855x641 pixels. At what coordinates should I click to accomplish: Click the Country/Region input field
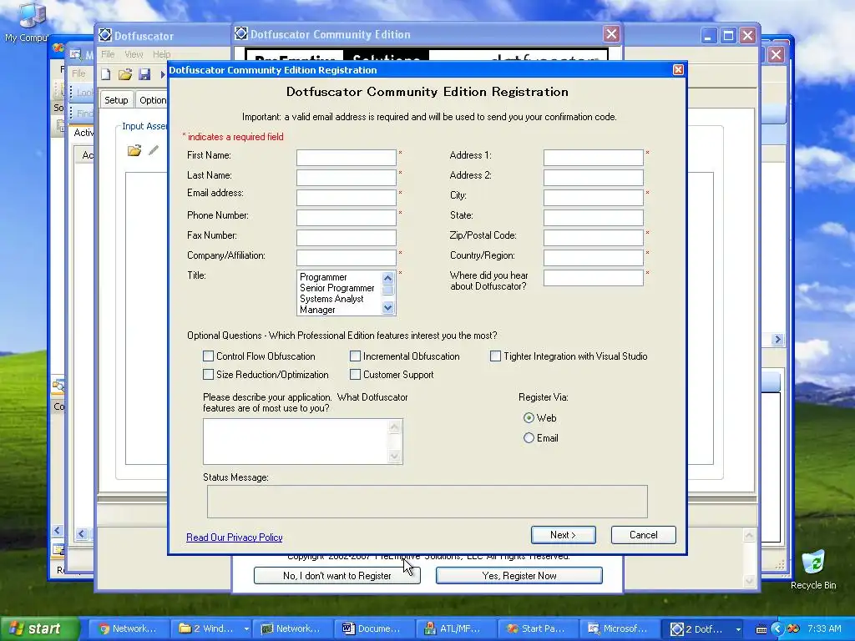594,257
